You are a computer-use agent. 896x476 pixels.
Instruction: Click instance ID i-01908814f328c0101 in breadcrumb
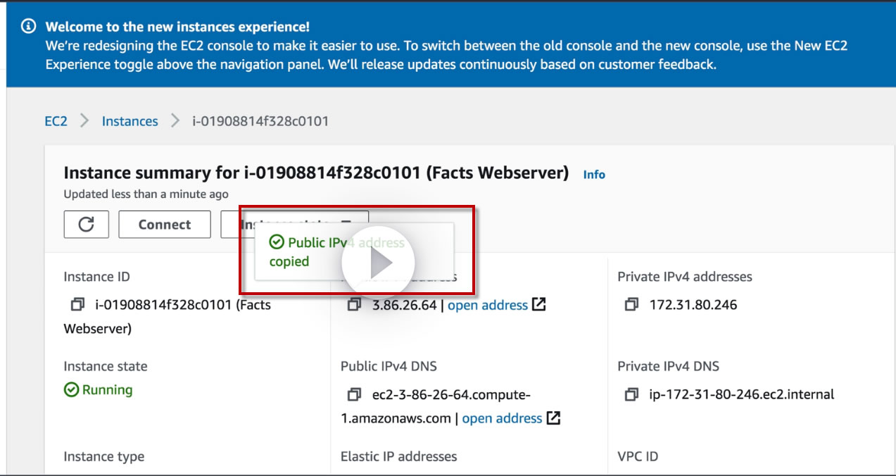coord(260,121)
